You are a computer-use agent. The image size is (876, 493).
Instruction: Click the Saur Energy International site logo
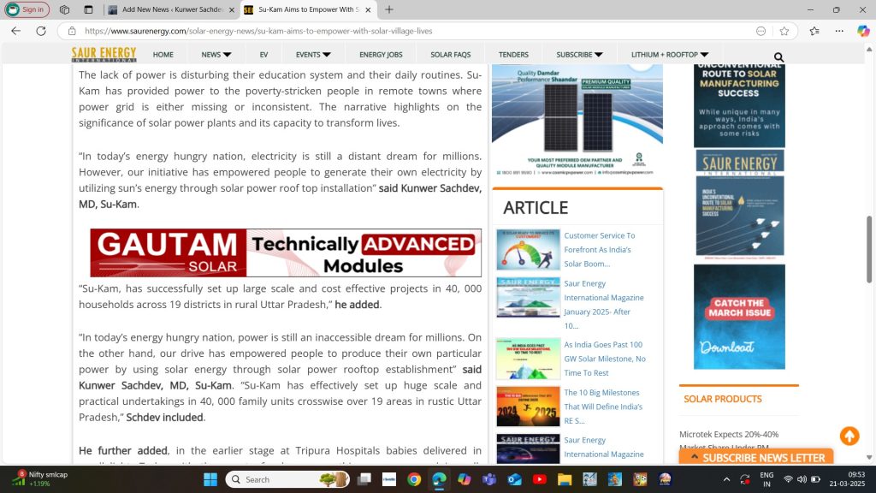104,54
